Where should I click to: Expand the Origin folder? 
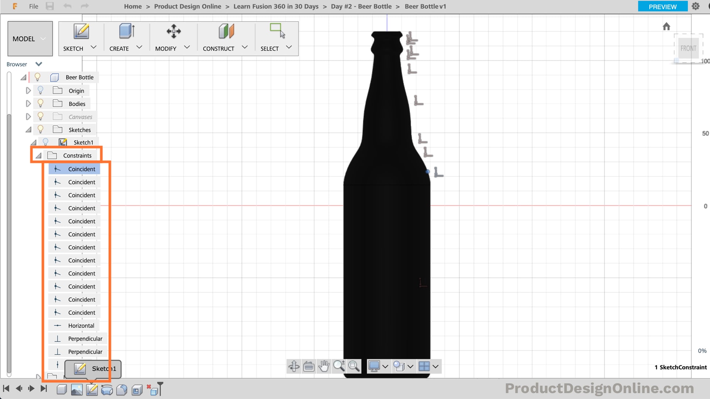[28, 91]
